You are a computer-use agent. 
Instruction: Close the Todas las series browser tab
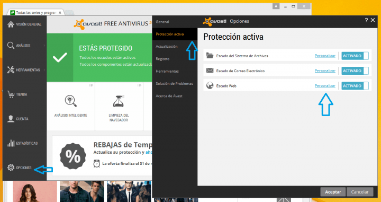click(x=60, y=12)
